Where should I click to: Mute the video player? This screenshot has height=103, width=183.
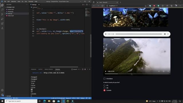coord(159,71)
